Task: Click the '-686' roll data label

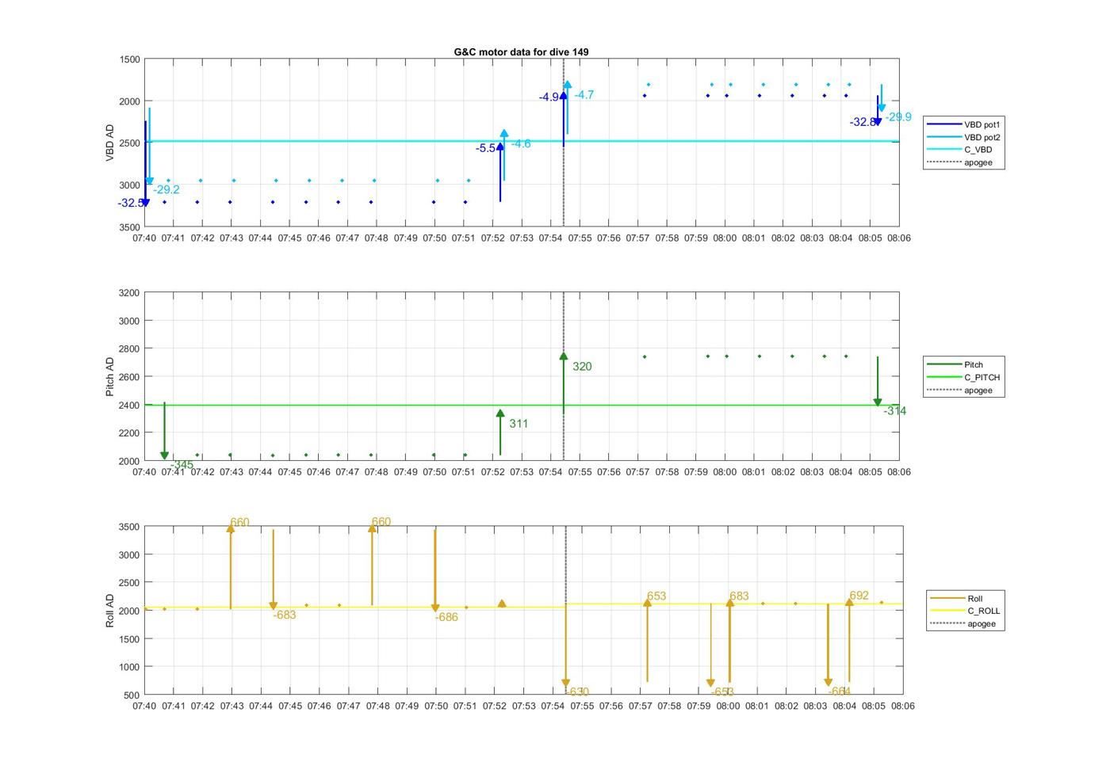Action: coord(446,617)
